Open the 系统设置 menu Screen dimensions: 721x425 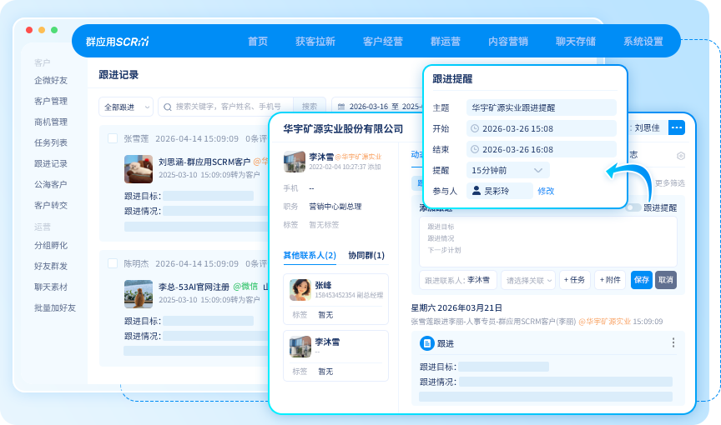point(643,42)
